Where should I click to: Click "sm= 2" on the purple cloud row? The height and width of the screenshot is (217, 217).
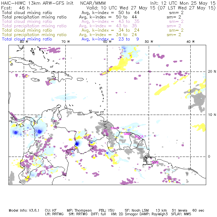tap(176, 21)
